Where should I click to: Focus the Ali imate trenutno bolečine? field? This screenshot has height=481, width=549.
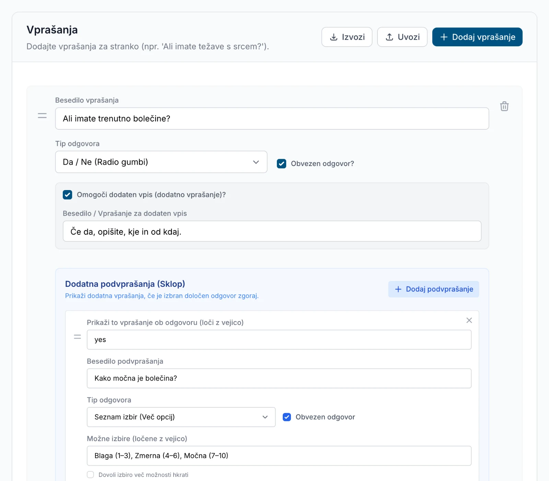pyautogui.click(x=272, y=118)
